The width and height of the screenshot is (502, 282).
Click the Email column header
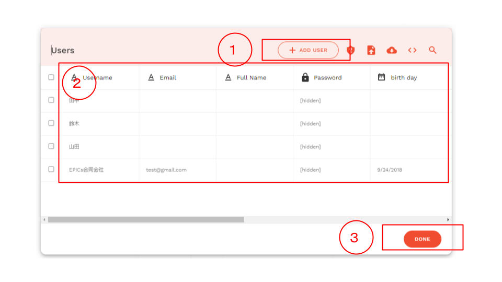tap(177, 77)
